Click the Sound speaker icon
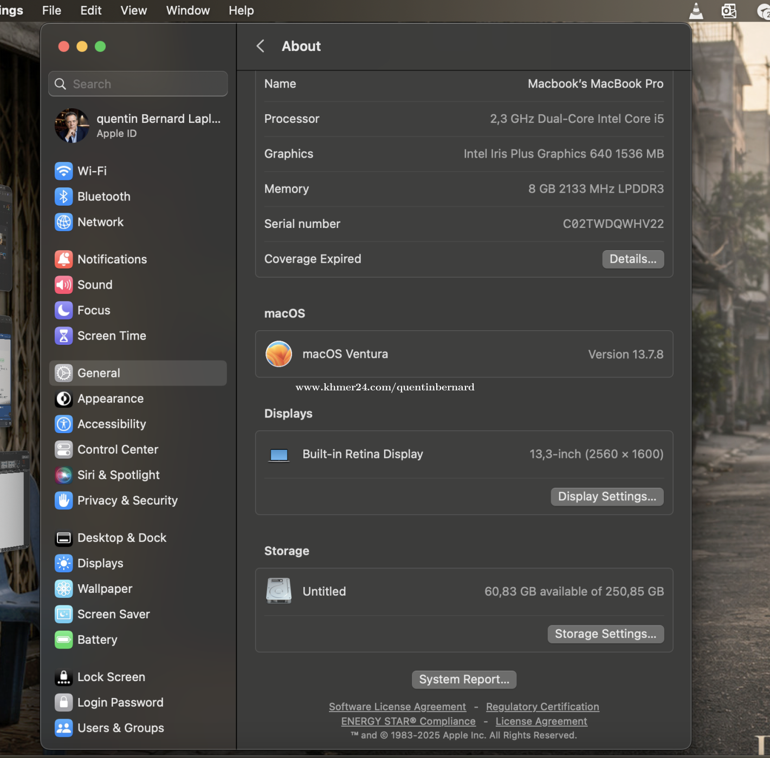Screen dimensions: 770x758 tap(64, 285)
